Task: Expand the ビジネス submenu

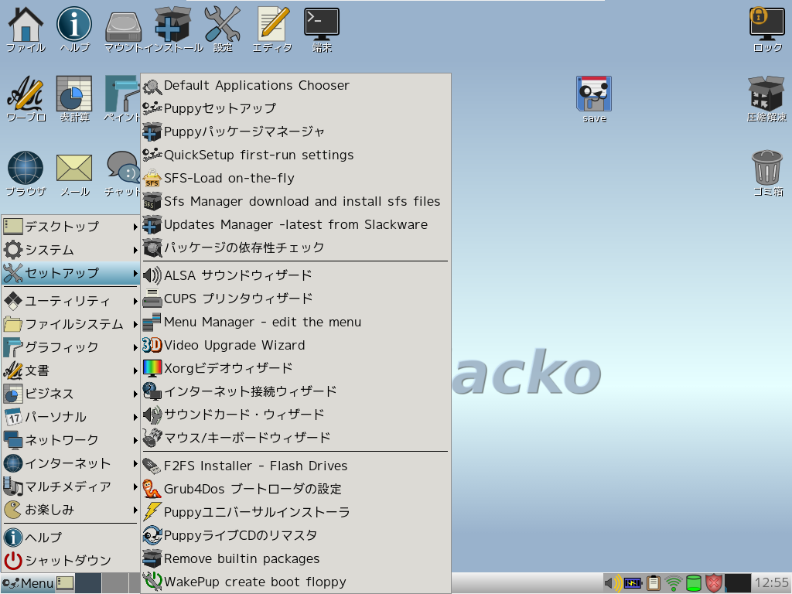Action: pyautogui.click(x=70, y=394)
